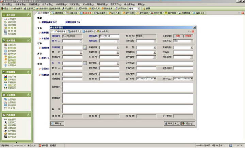Click the dialog's 退出 button
Screen dimensions: 245x148
click(188, 124)
